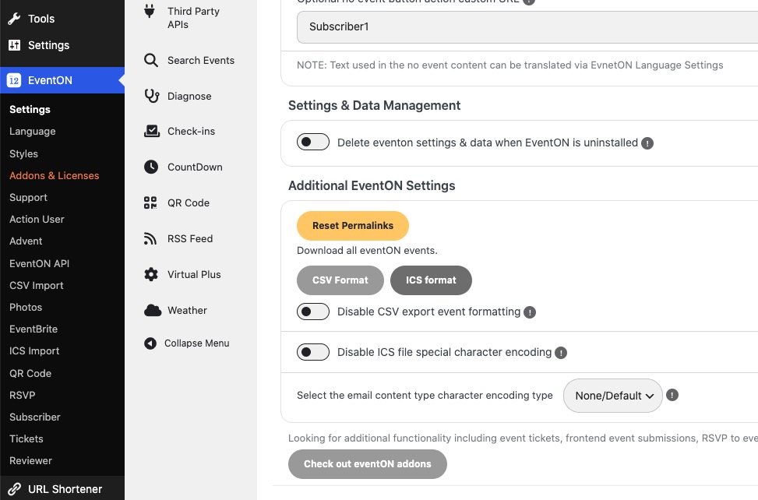Click the Settings sliders icon in sidebar

[x=14, y=45]
